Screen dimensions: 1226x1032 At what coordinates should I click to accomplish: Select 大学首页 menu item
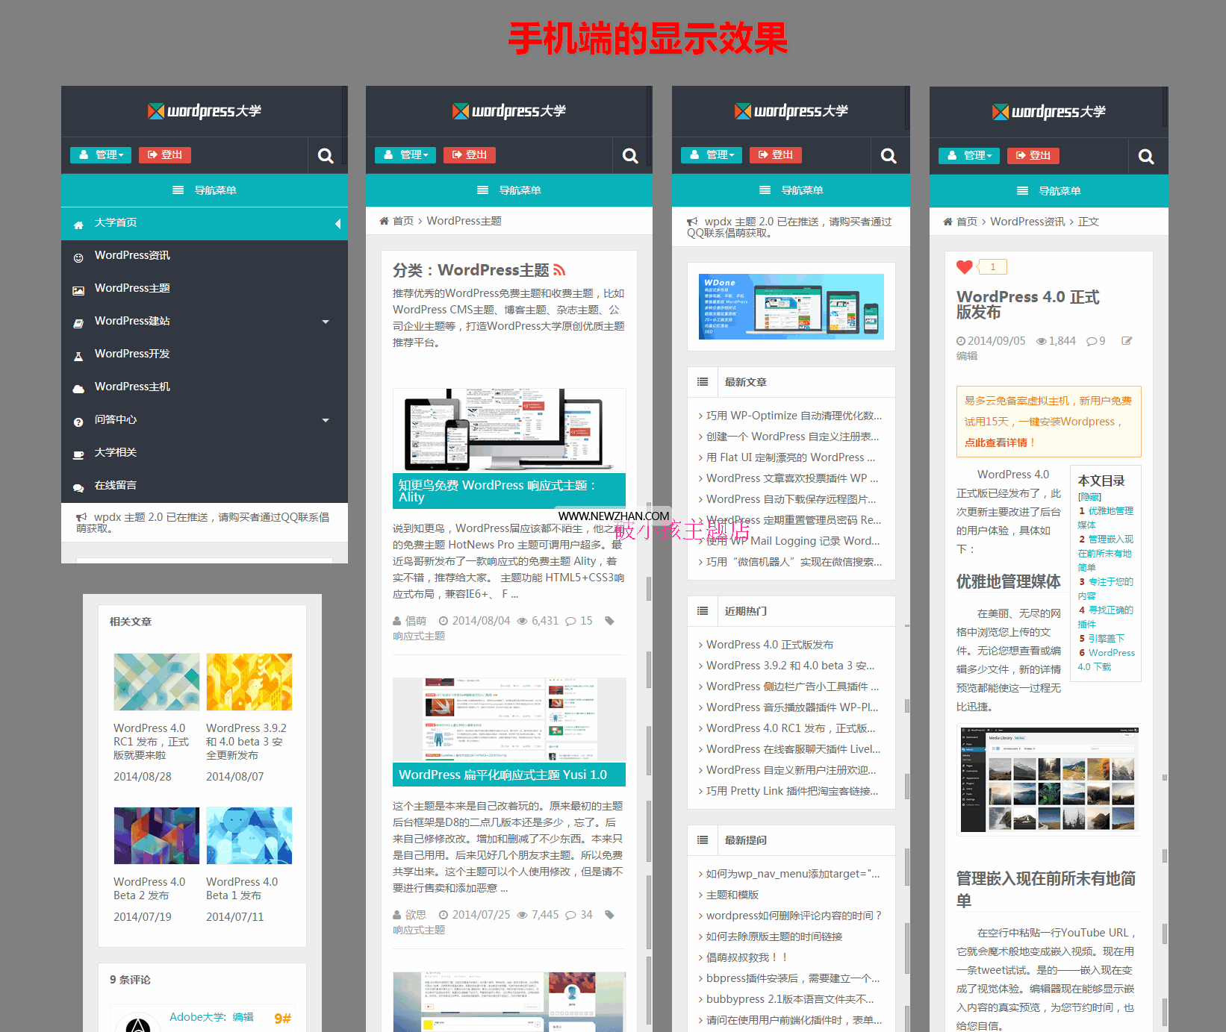tap(205, 223)
